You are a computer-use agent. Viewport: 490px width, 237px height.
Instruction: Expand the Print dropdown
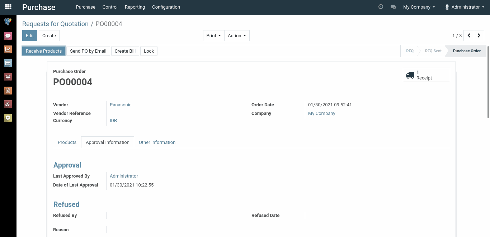[213, 35]
